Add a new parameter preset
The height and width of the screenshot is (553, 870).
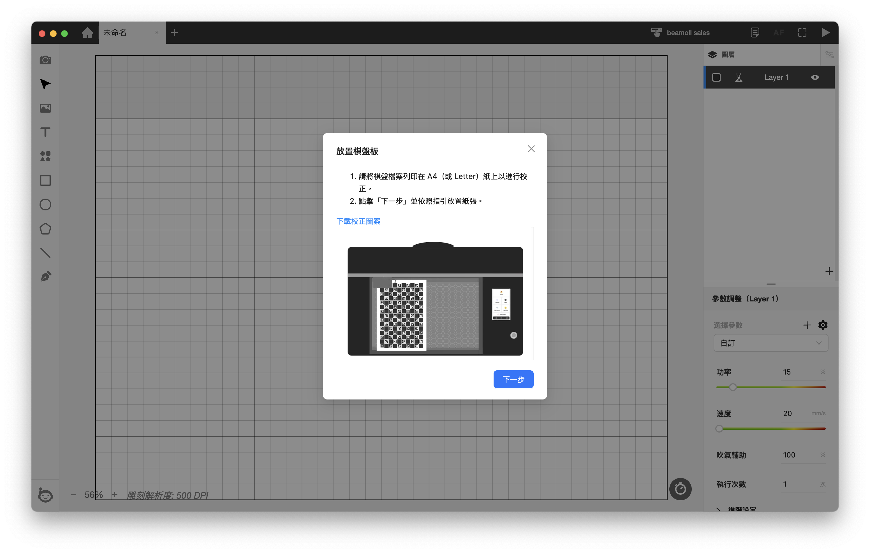click(807, 325)
